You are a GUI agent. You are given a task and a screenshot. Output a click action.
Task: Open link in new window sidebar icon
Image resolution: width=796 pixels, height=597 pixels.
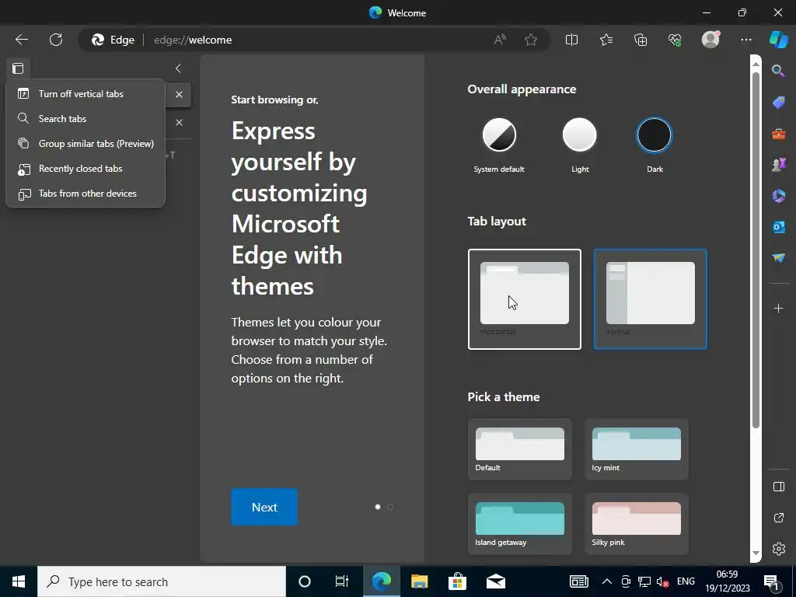(x=779, y=518)
